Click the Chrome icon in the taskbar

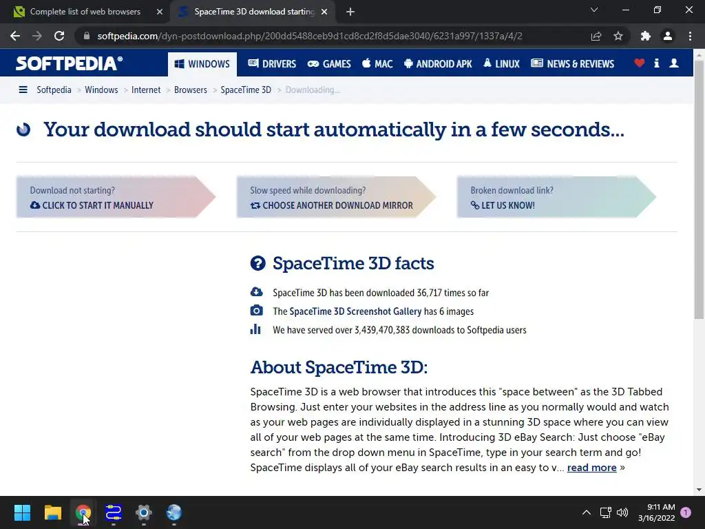click(83, 512)
